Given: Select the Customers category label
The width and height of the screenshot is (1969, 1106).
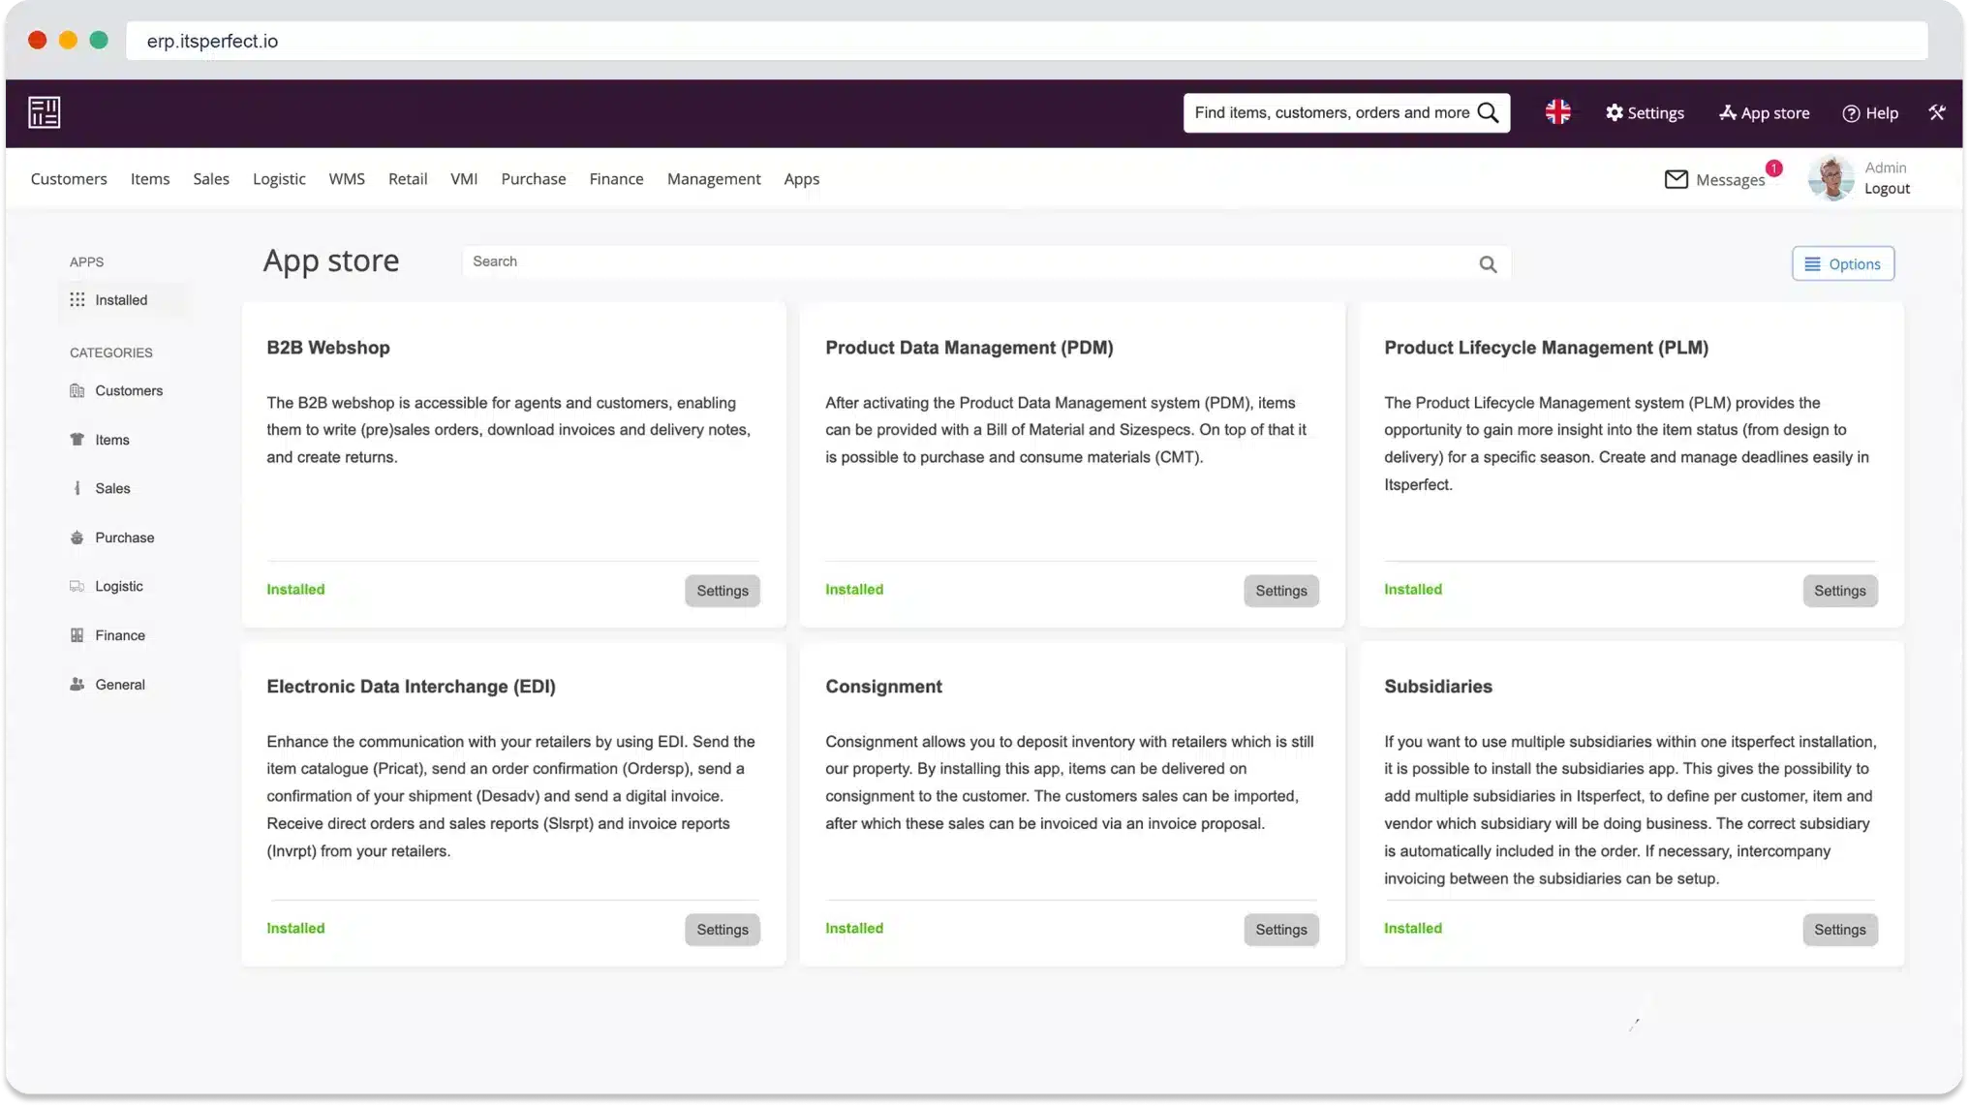Looking at the screenshot, I should coord(129,391).
